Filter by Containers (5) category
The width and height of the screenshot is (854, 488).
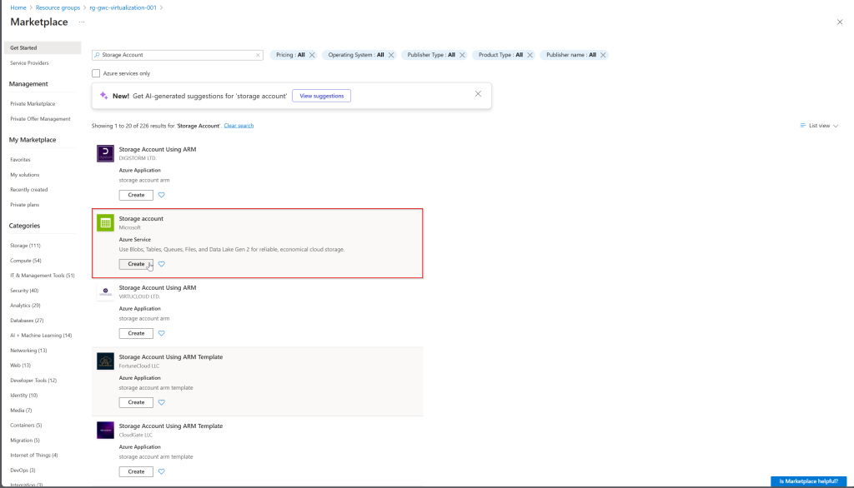tap(26, 425)
